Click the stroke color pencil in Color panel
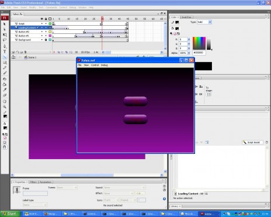Viewport: 271px width, 217px height. [x=173, y=22]
